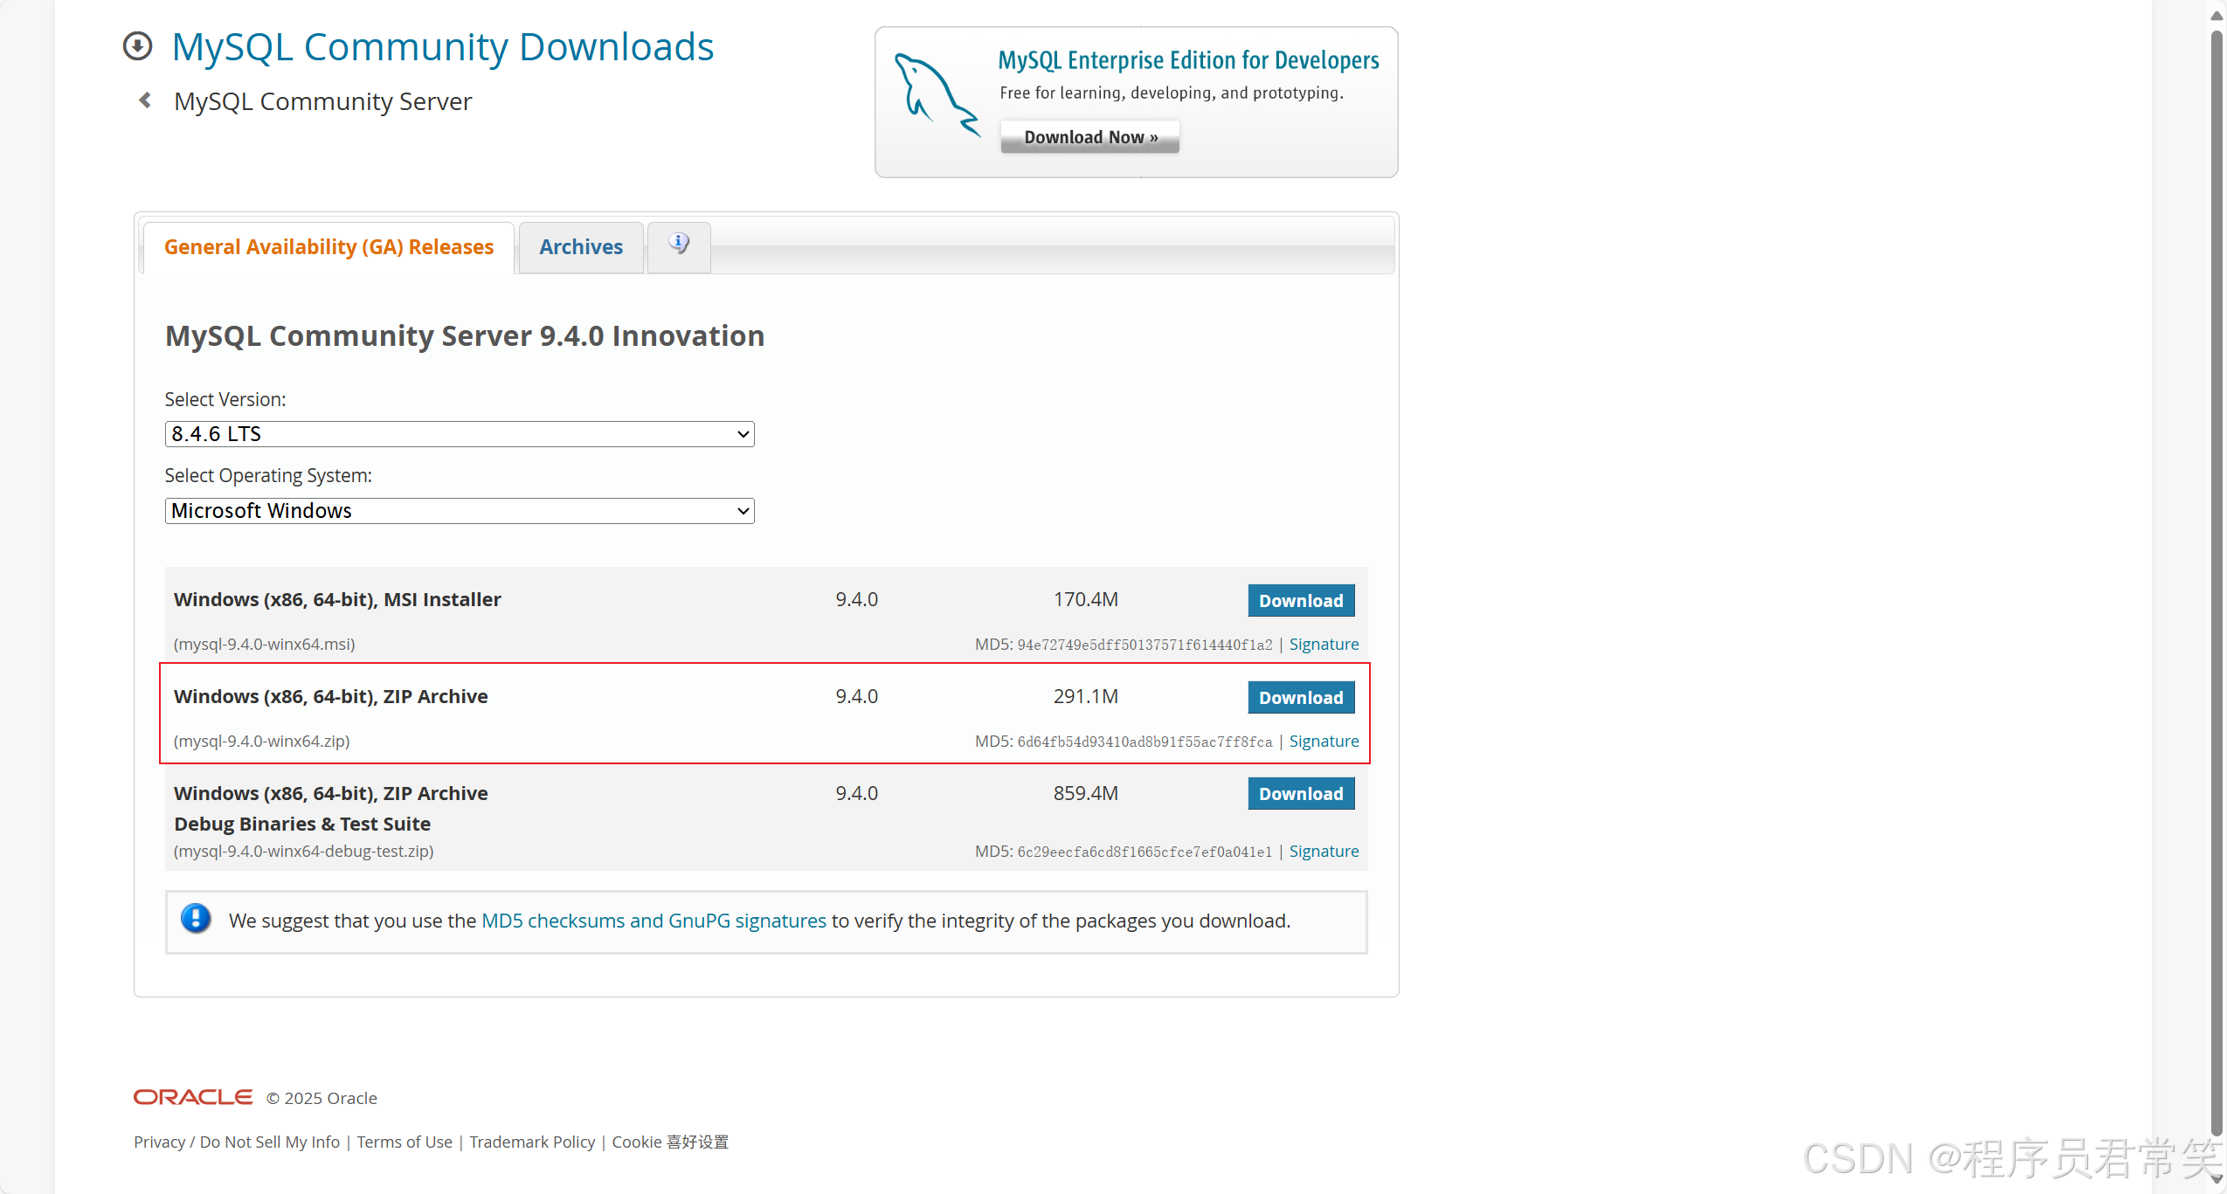Viewport: 2227px width, 1194px height.
Task: Open MySQL Enterprise Edition for Developers link
Action: pos(1188,59)
